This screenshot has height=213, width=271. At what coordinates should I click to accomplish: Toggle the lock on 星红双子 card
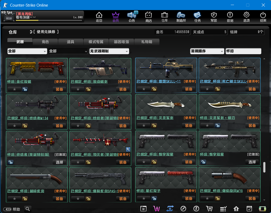point(154,198)
